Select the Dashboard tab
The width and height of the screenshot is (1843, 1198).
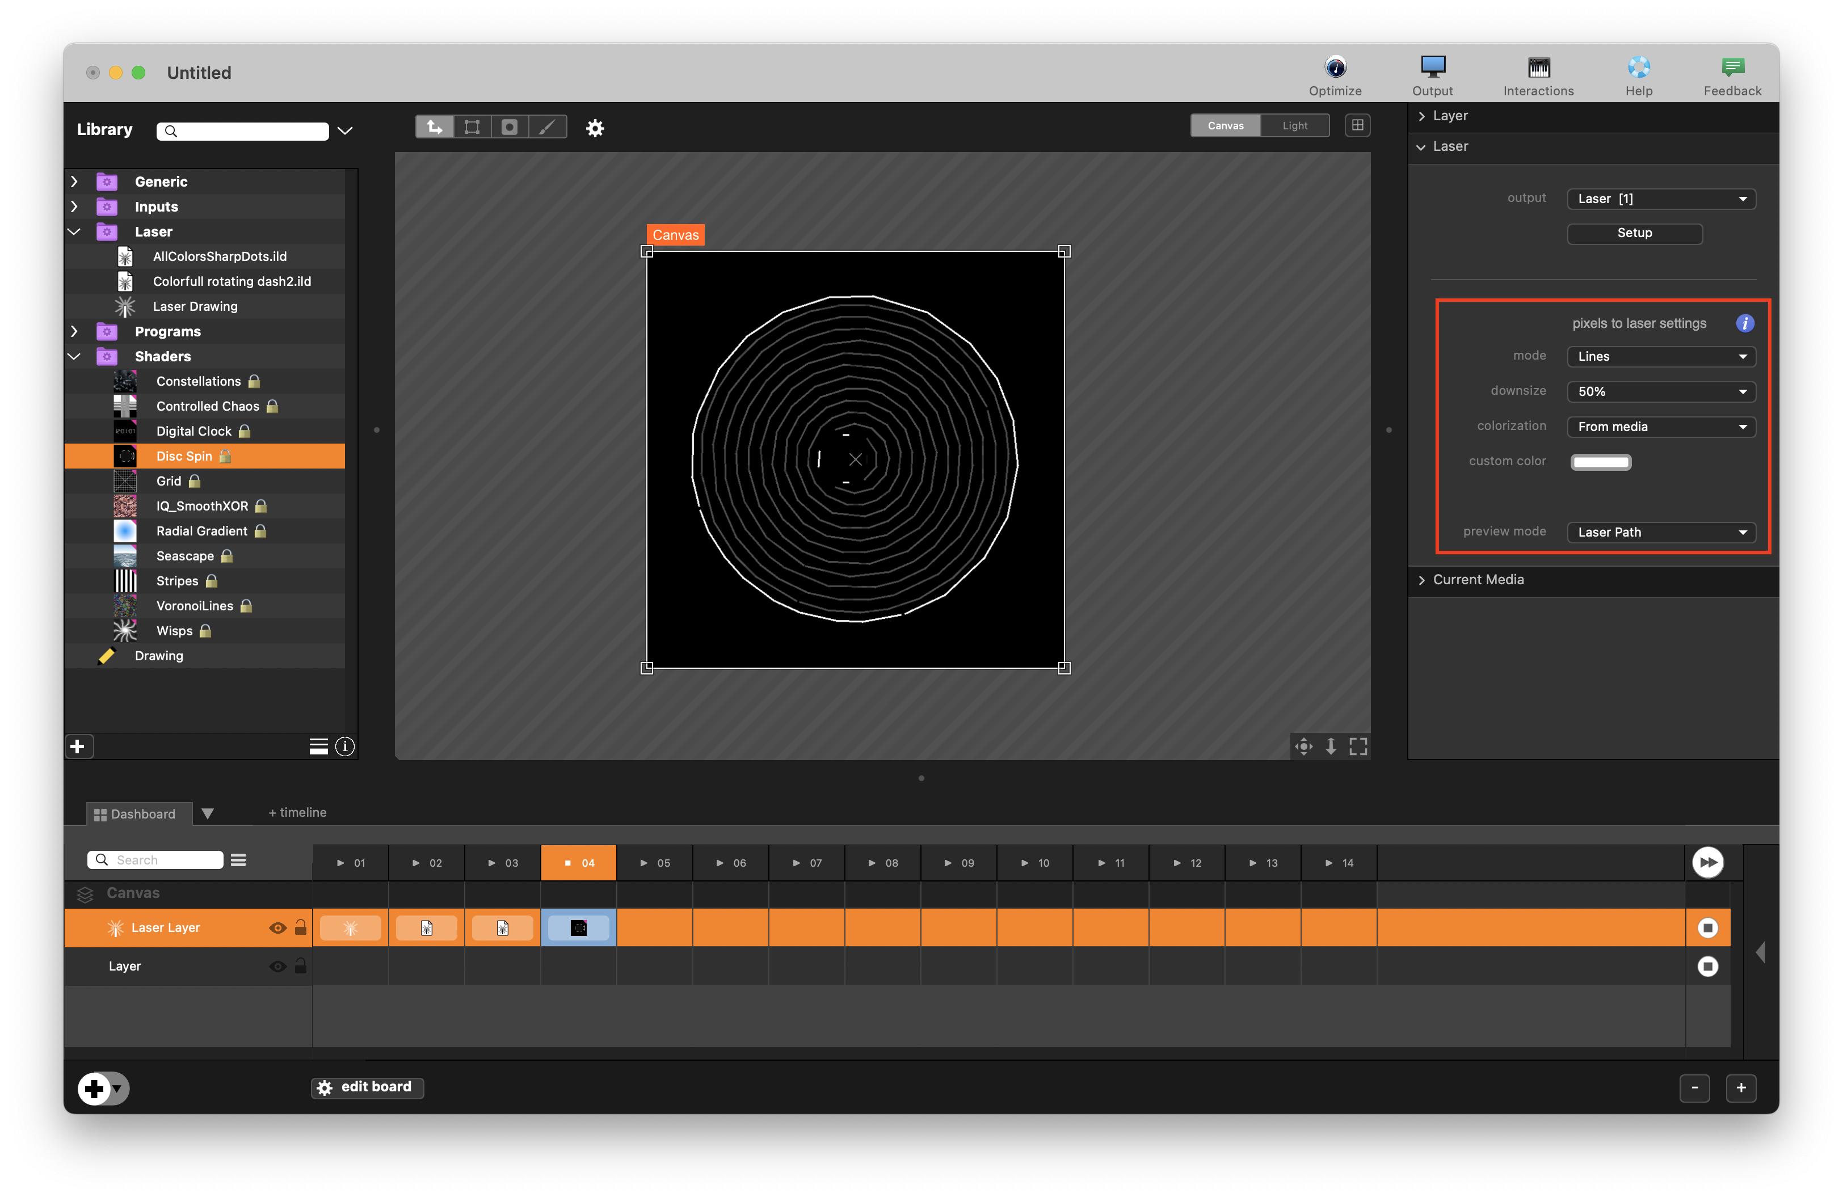point(136,814)
